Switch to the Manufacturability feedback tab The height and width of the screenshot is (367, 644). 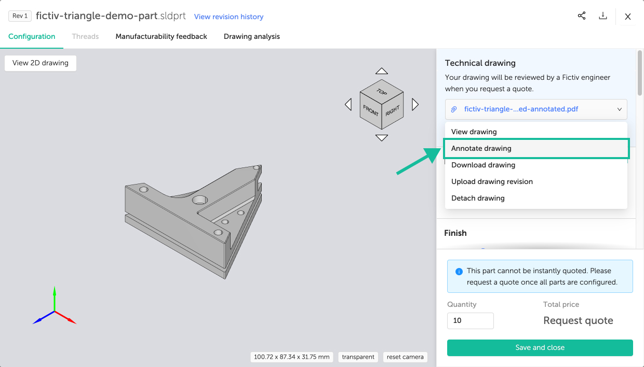coord(161,36)
